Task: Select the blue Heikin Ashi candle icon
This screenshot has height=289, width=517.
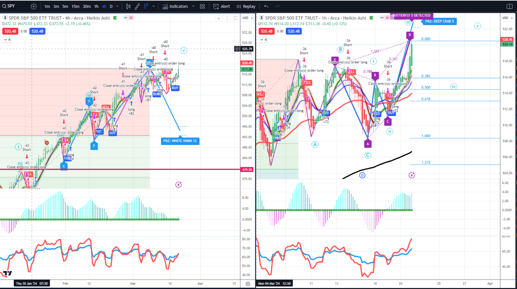Action: (146, 6)
